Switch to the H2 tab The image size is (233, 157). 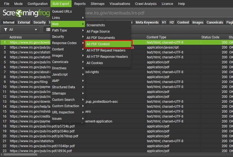[172, 22]
